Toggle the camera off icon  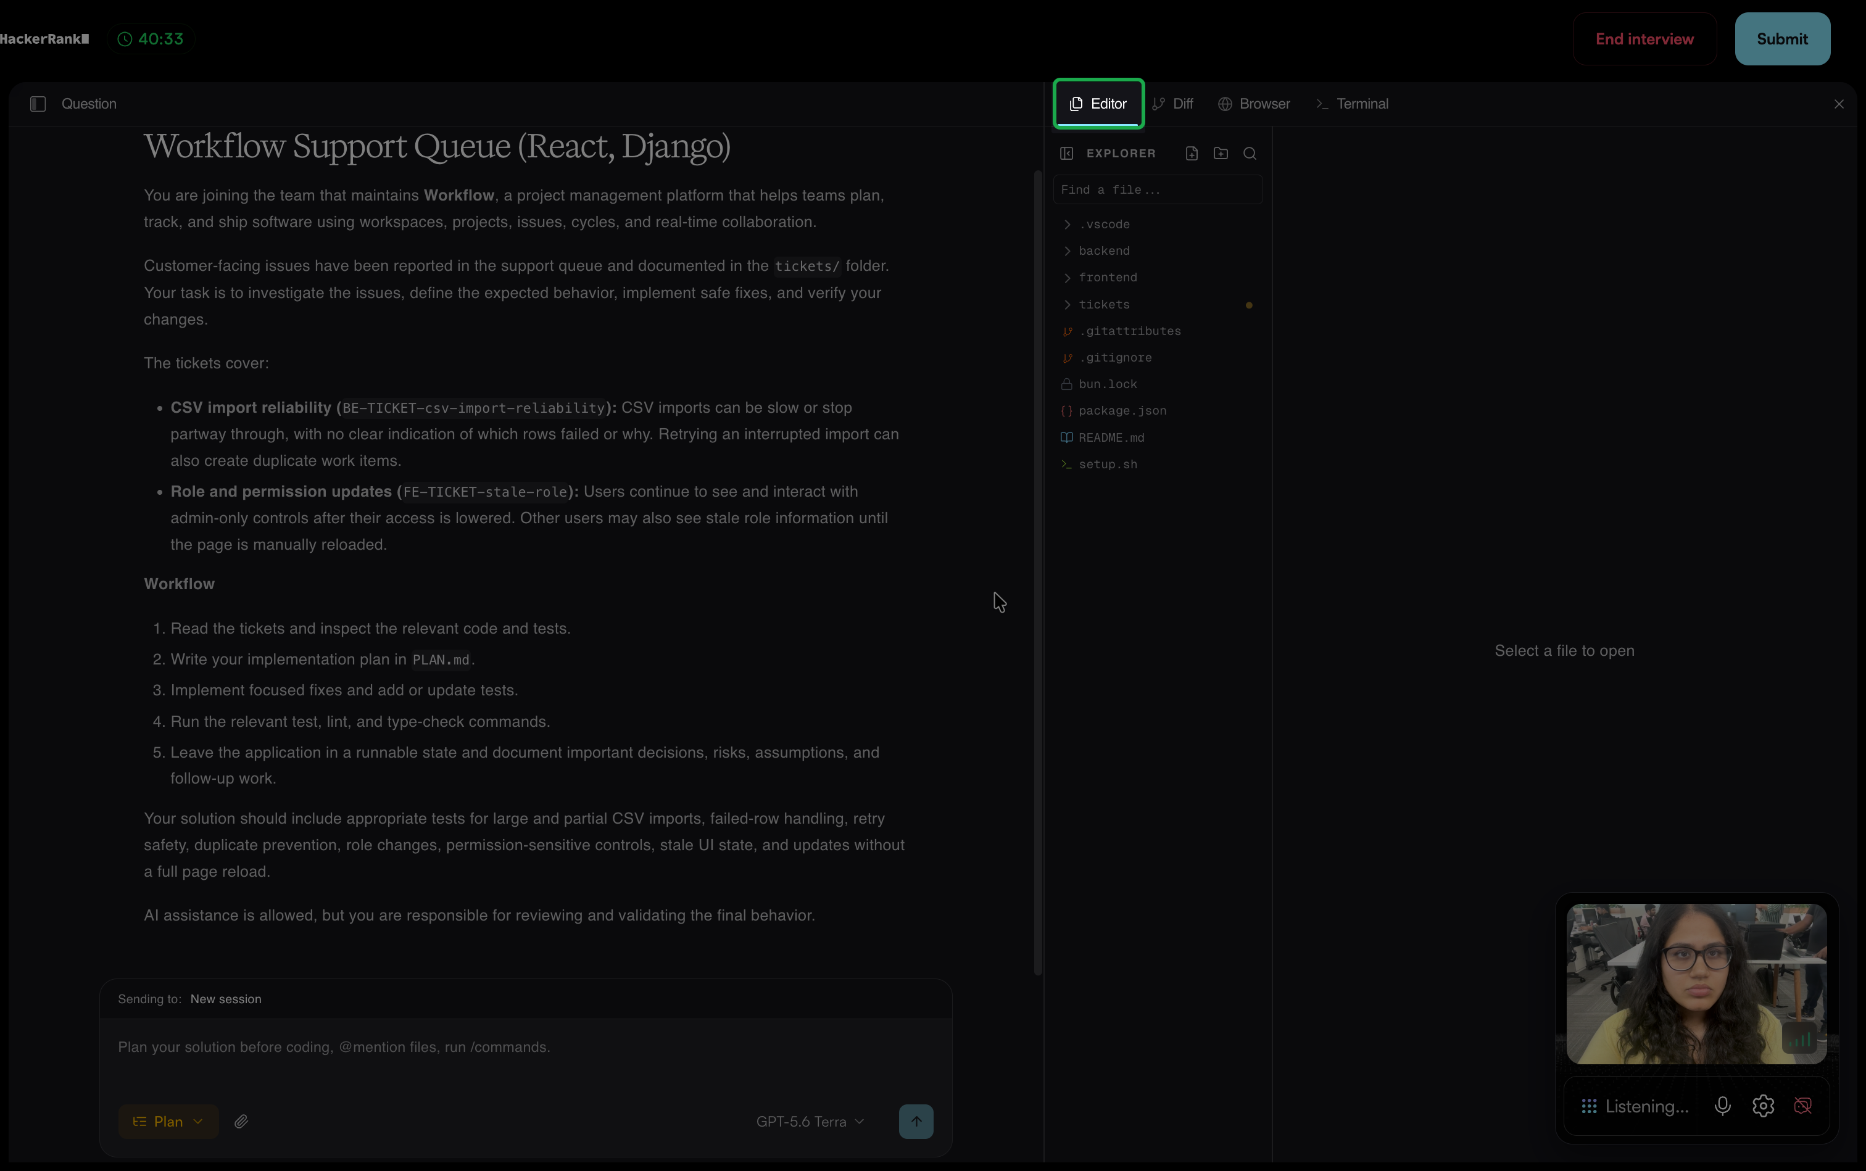point(1803,1106)
